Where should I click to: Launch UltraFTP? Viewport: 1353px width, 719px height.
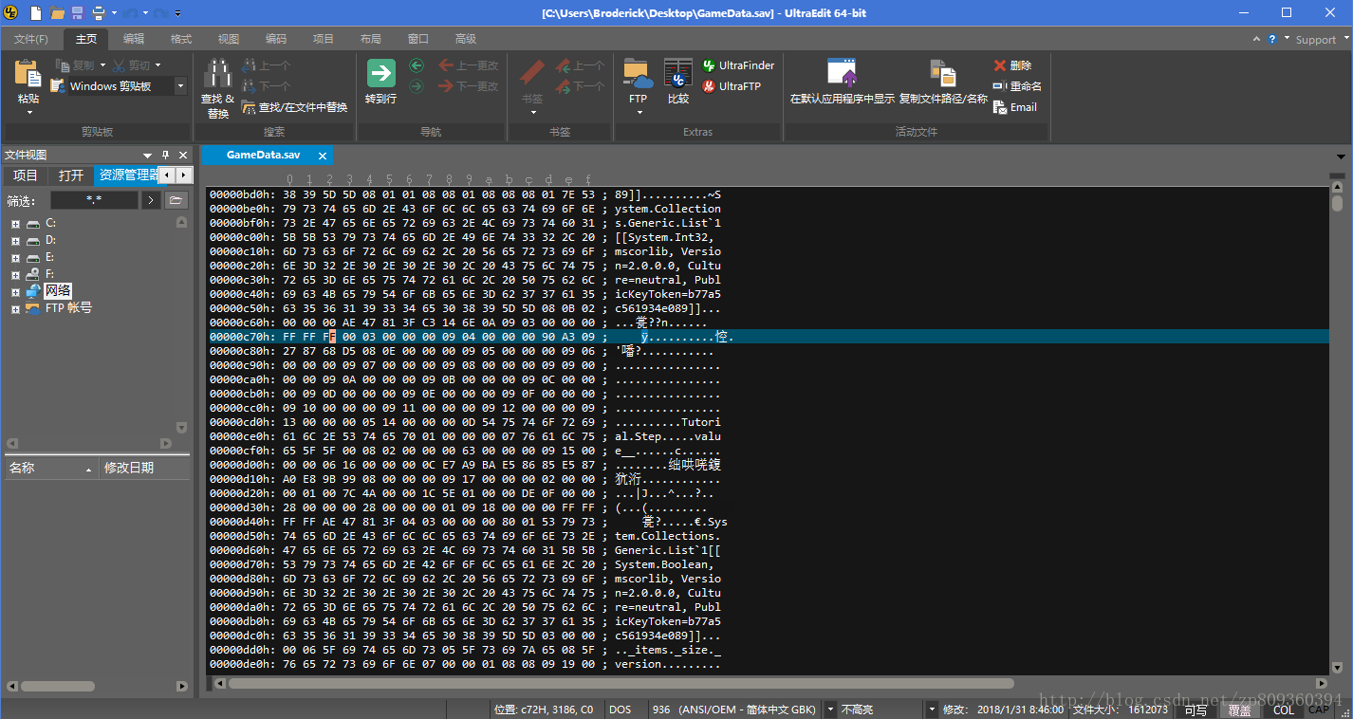tap(732, 86)
